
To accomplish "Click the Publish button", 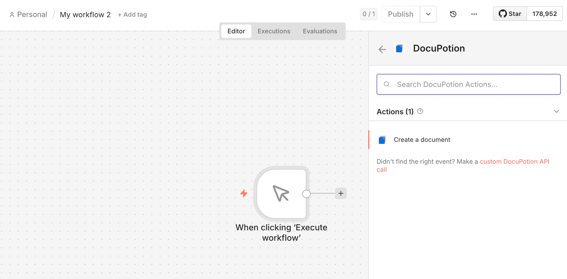I will coord(400,14).
